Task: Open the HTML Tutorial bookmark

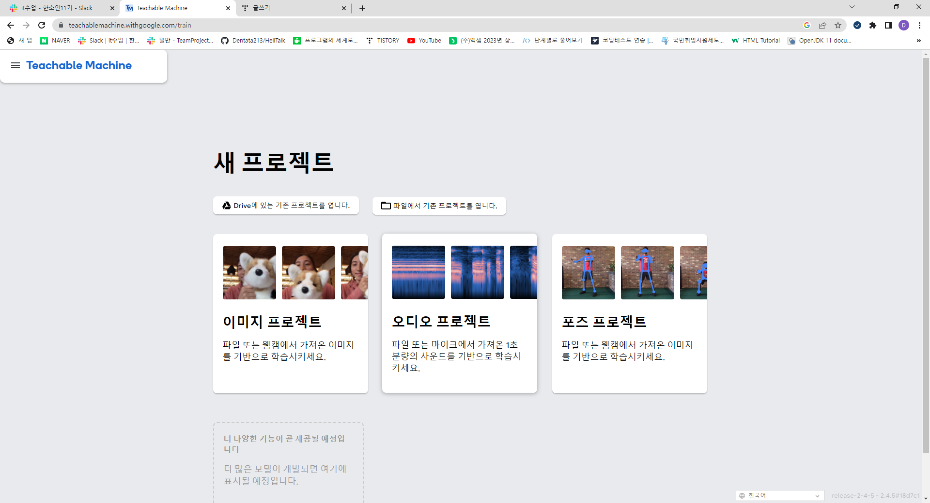Action: coord(756,41)
